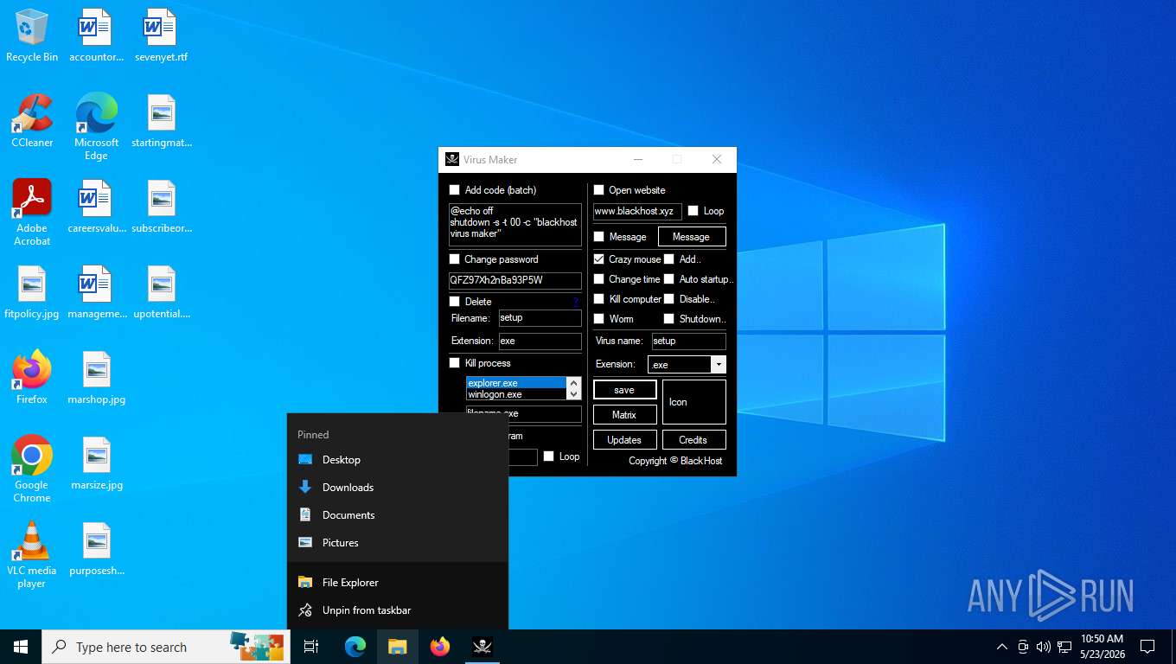This screenshot has width=1176, height=664.
Task: Tick the Message checkbox
Action: pyautogui.click(x=598, y=237)
